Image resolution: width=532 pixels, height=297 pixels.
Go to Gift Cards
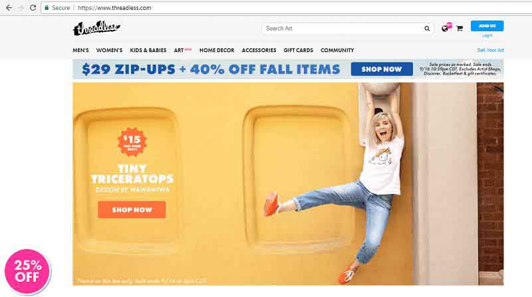[x=298, y=50]
